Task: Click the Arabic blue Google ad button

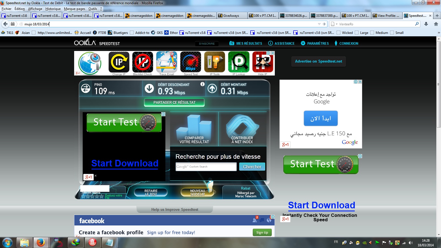Action: [321, 118]
